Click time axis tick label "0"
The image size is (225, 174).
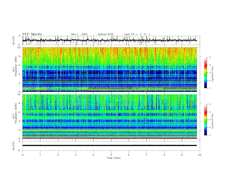22,155
